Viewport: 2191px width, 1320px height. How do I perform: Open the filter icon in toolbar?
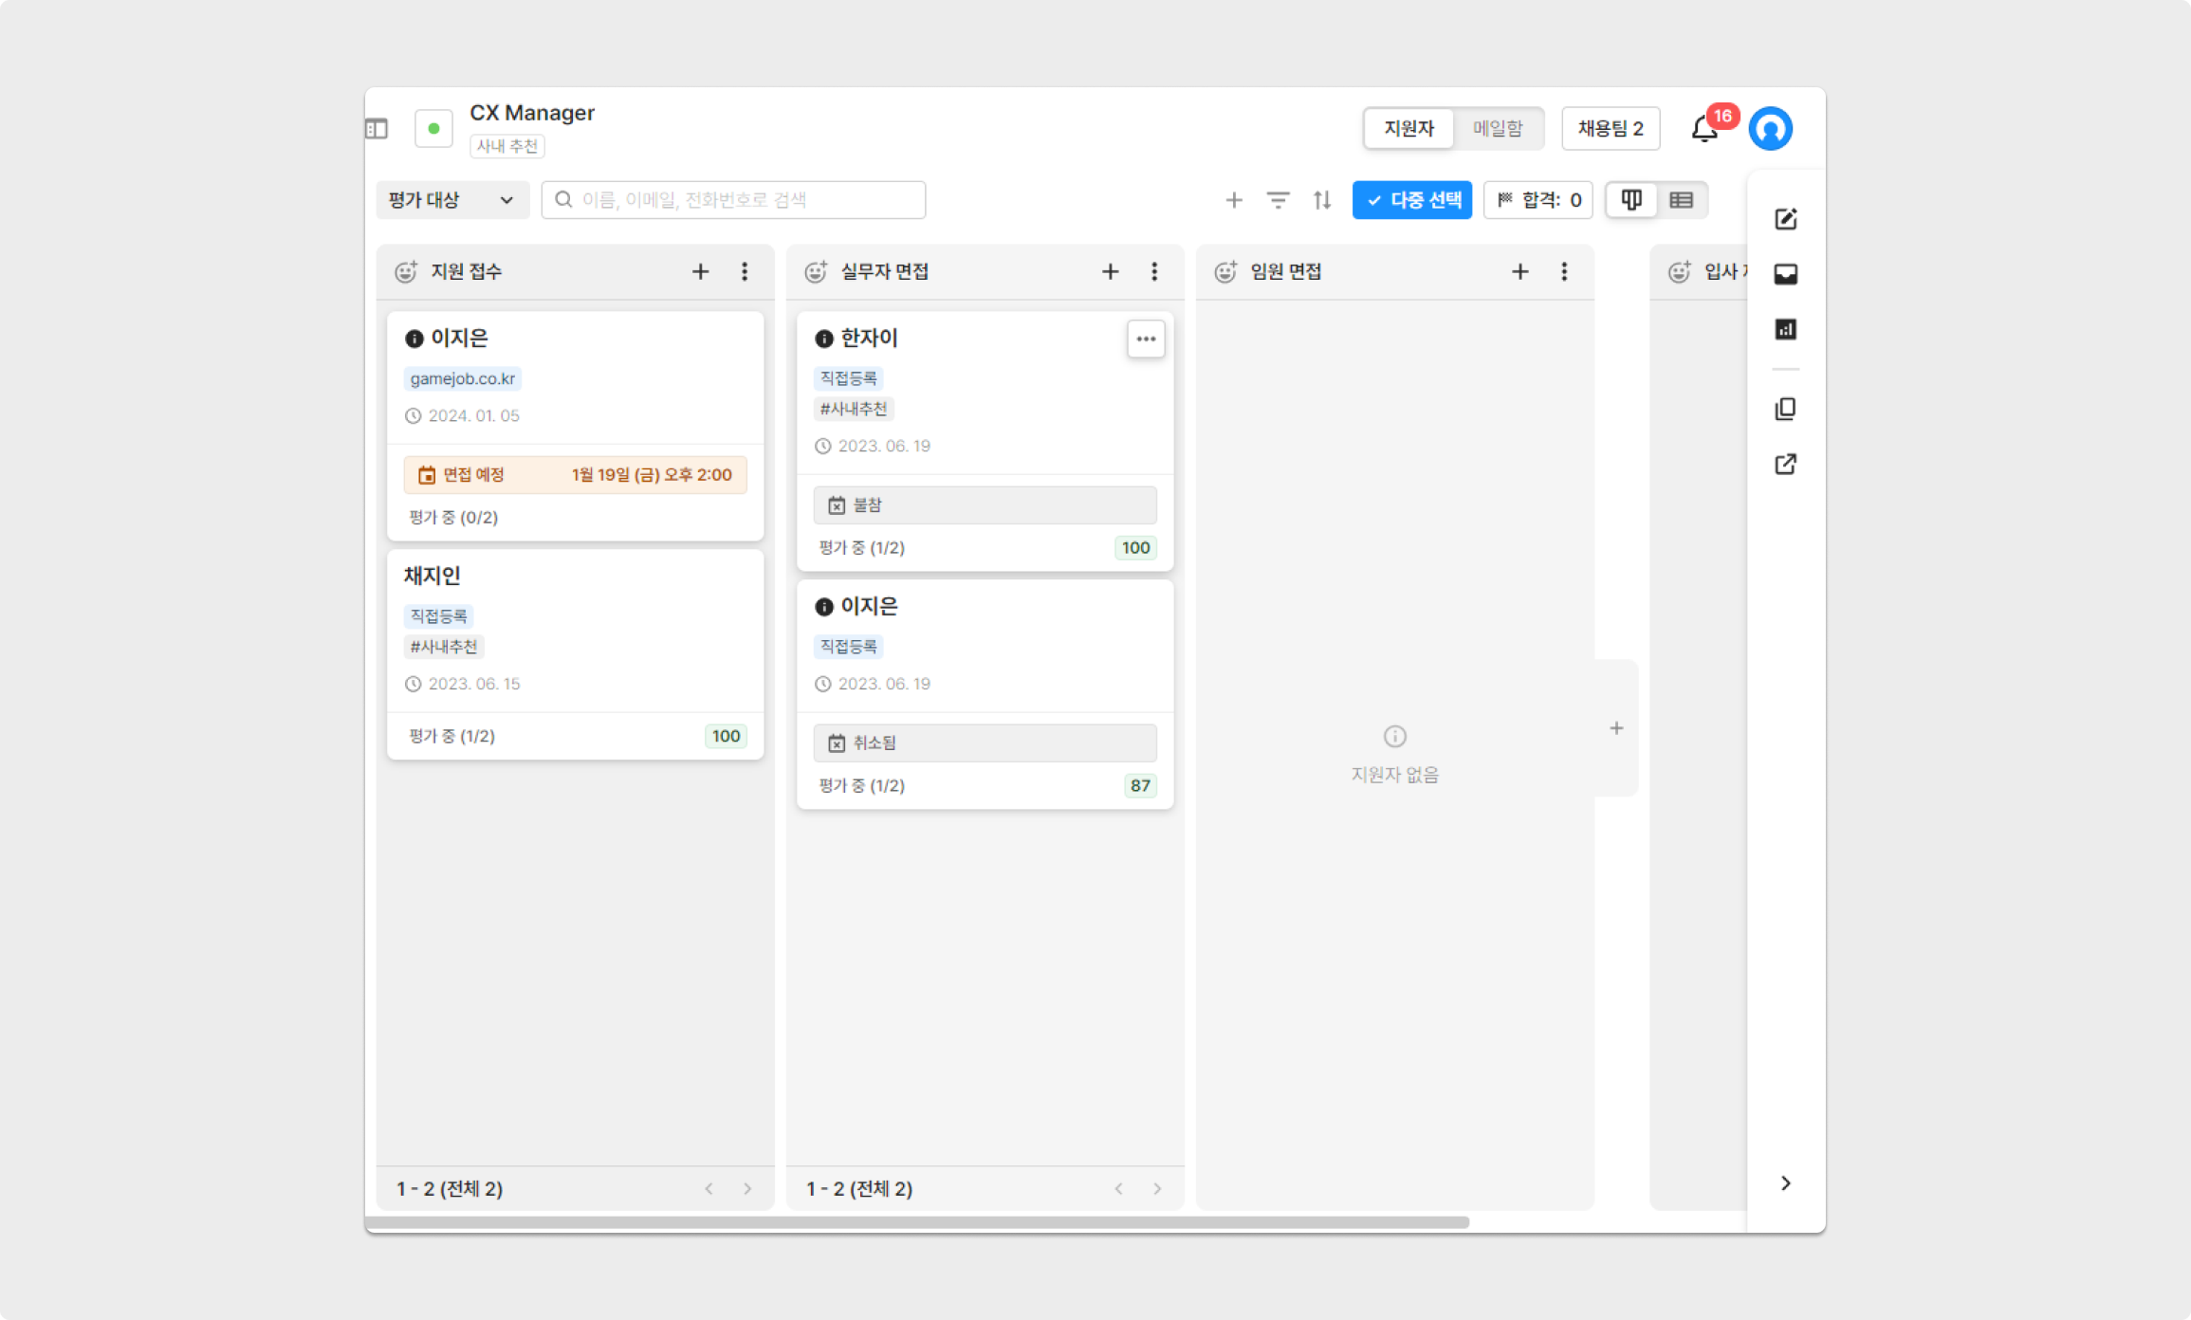coord(1278,200)
